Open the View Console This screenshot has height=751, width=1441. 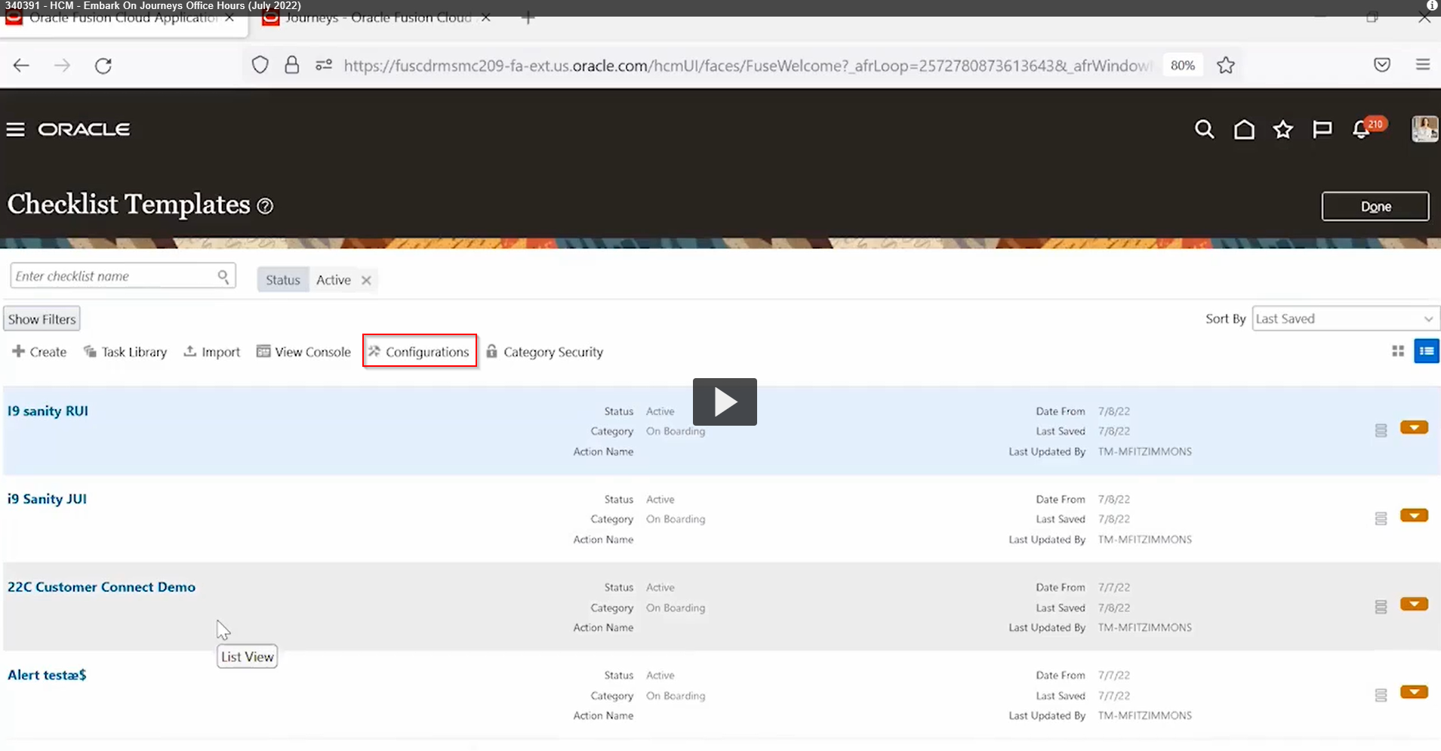tap(303, 352)
